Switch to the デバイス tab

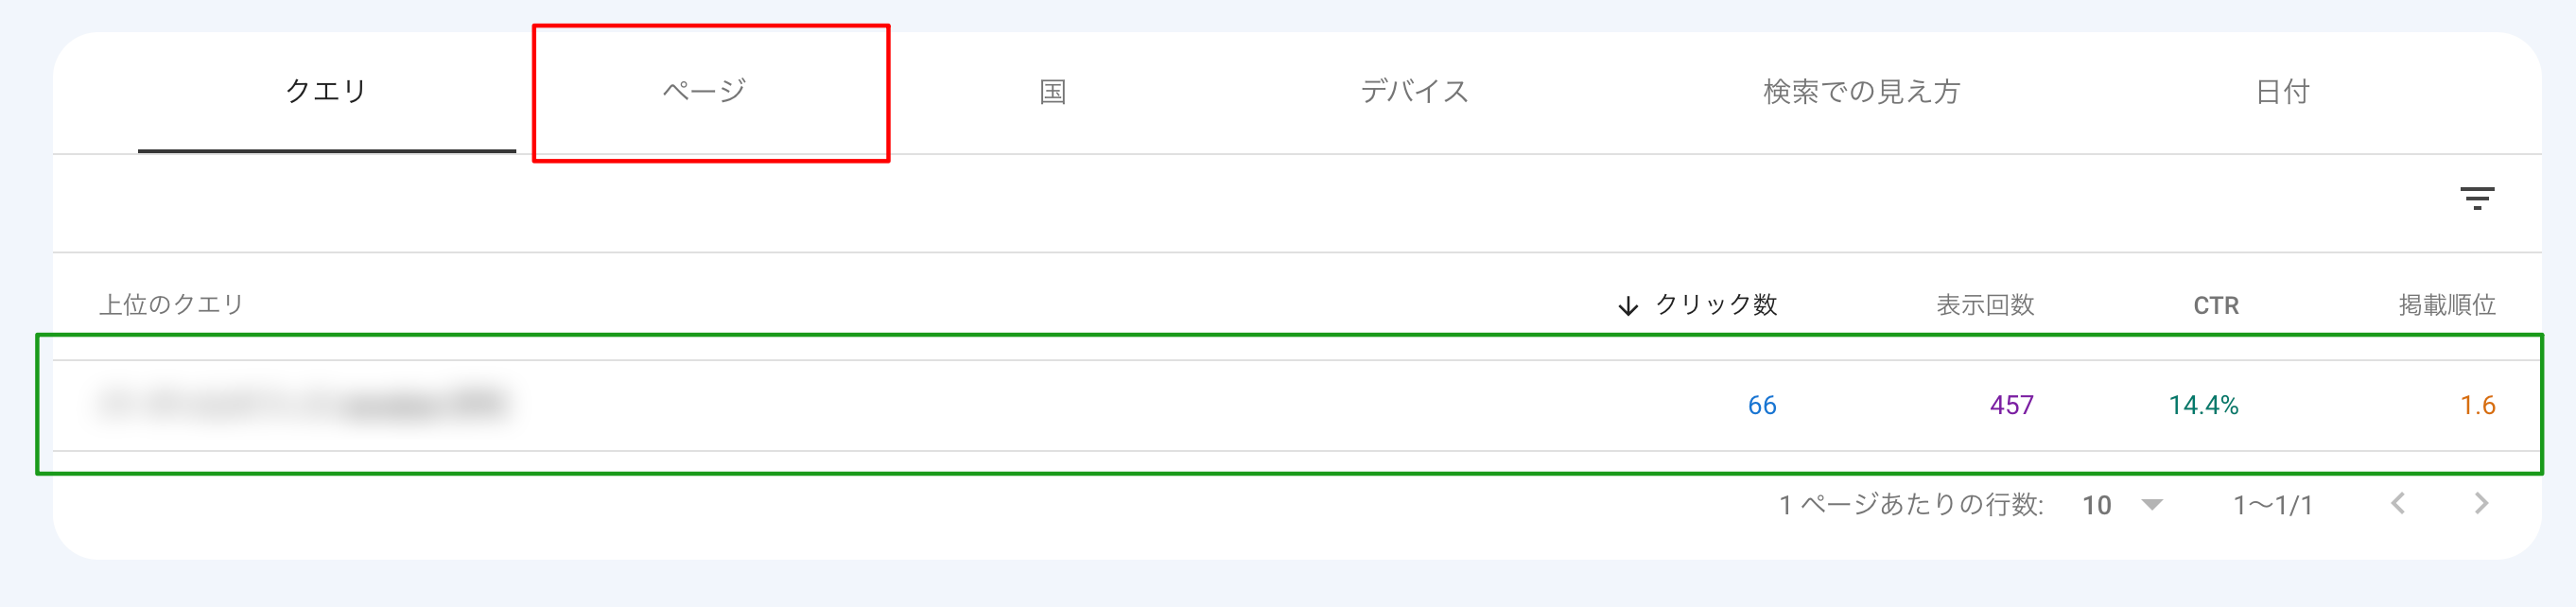pos(1414,92)
